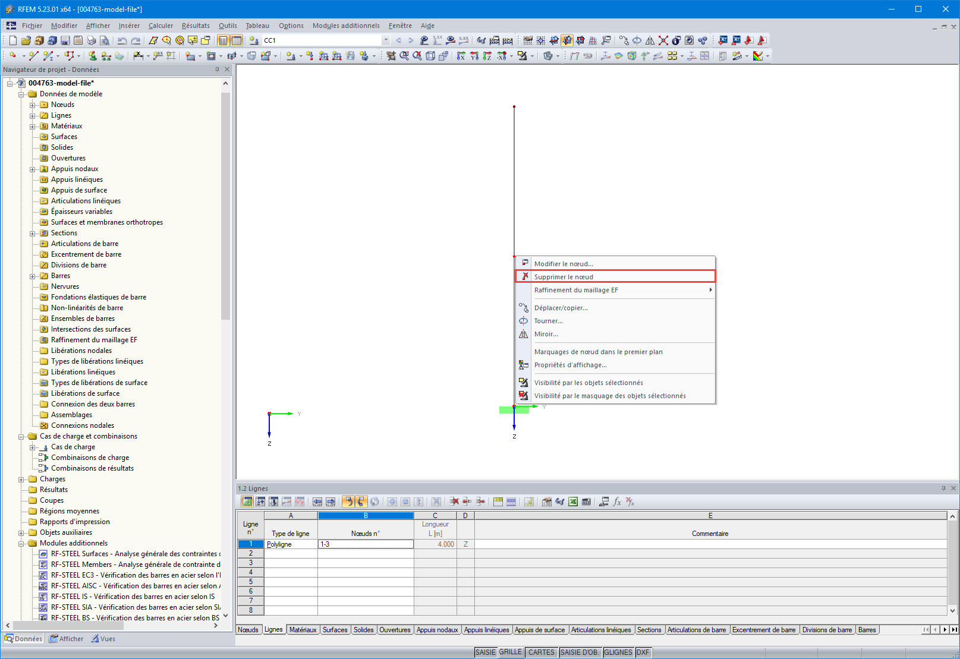Select the 4.000 length cell
Screen dimensions: 960x659
[x=435, y=544]
